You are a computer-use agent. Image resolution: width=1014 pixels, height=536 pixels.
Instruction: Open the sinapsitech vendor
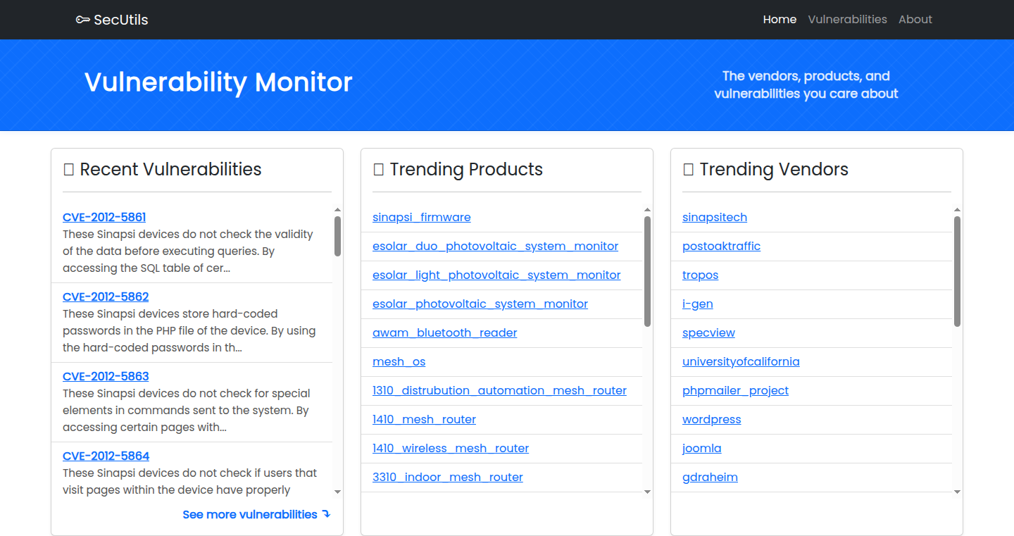point(715,217)
